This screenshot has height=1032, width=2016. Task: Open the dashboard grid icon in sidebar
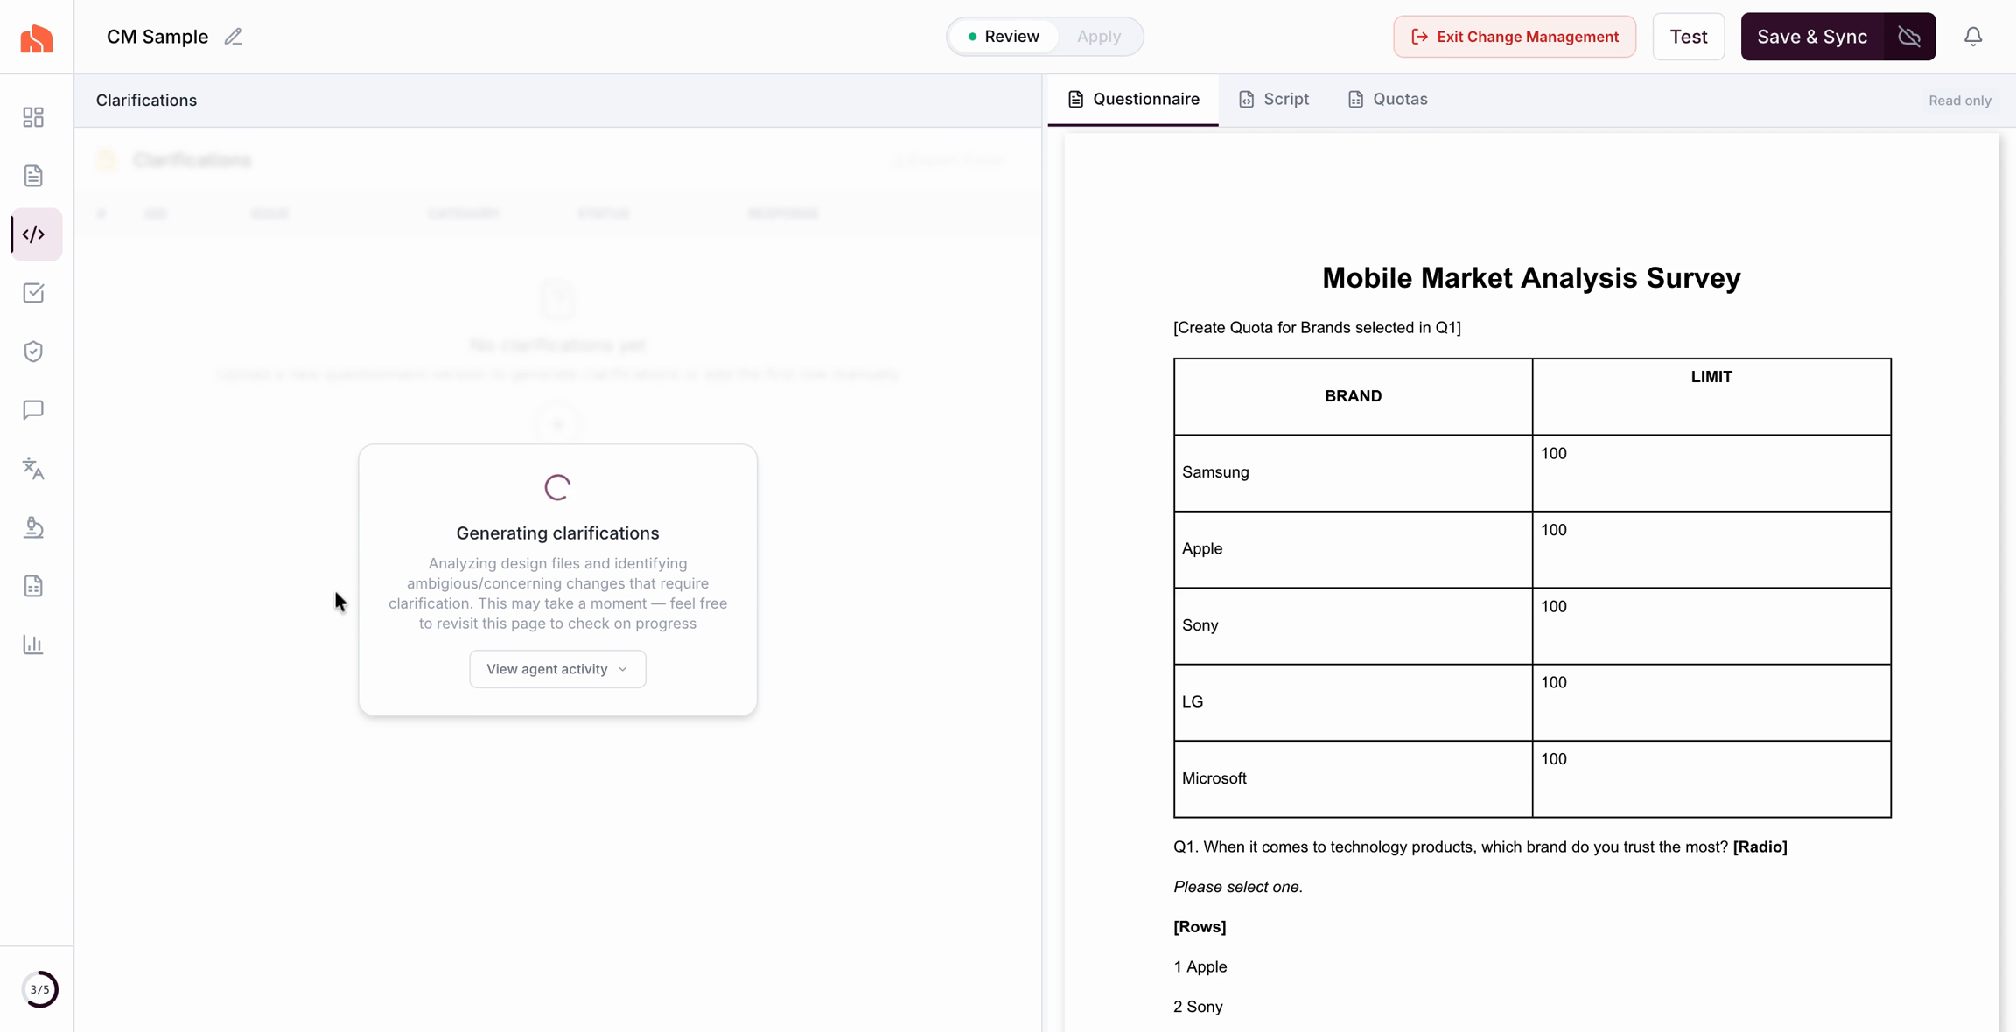click(33, 117)
